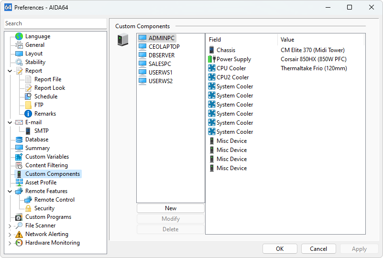Open the Content Filtering page

click(x=46, y=165)
